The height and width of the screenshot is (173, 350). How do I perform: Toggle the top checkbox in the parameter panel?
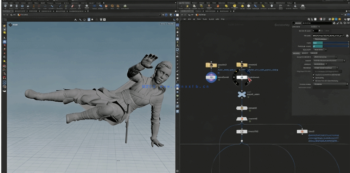click(313, 75)
